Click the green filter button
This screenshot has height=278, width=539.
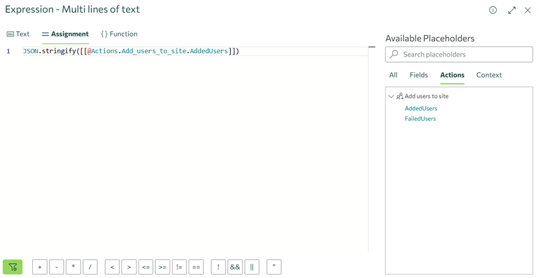(x=13, y=267)
